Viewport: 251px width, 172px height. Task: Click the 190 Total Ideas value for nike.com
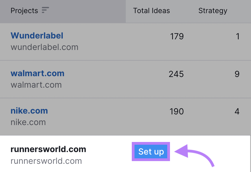tap(176, 112)
